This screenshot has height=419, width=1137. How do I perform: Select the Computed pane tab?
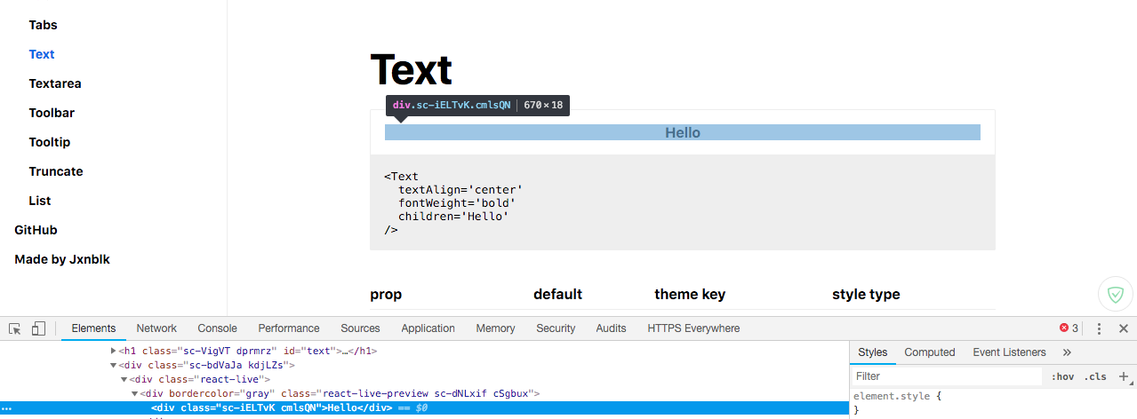[930, 352]
